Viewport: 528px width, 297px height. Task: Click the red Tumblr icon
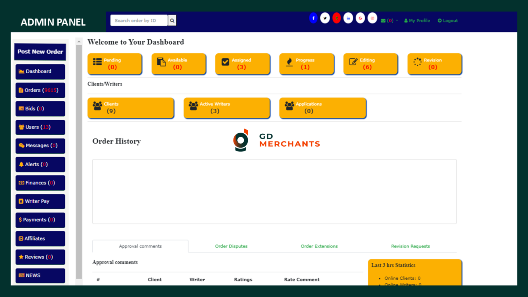[337, 18]
